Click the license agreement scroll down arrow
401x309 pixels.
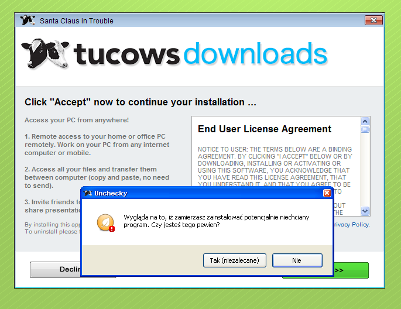point(365,211)
